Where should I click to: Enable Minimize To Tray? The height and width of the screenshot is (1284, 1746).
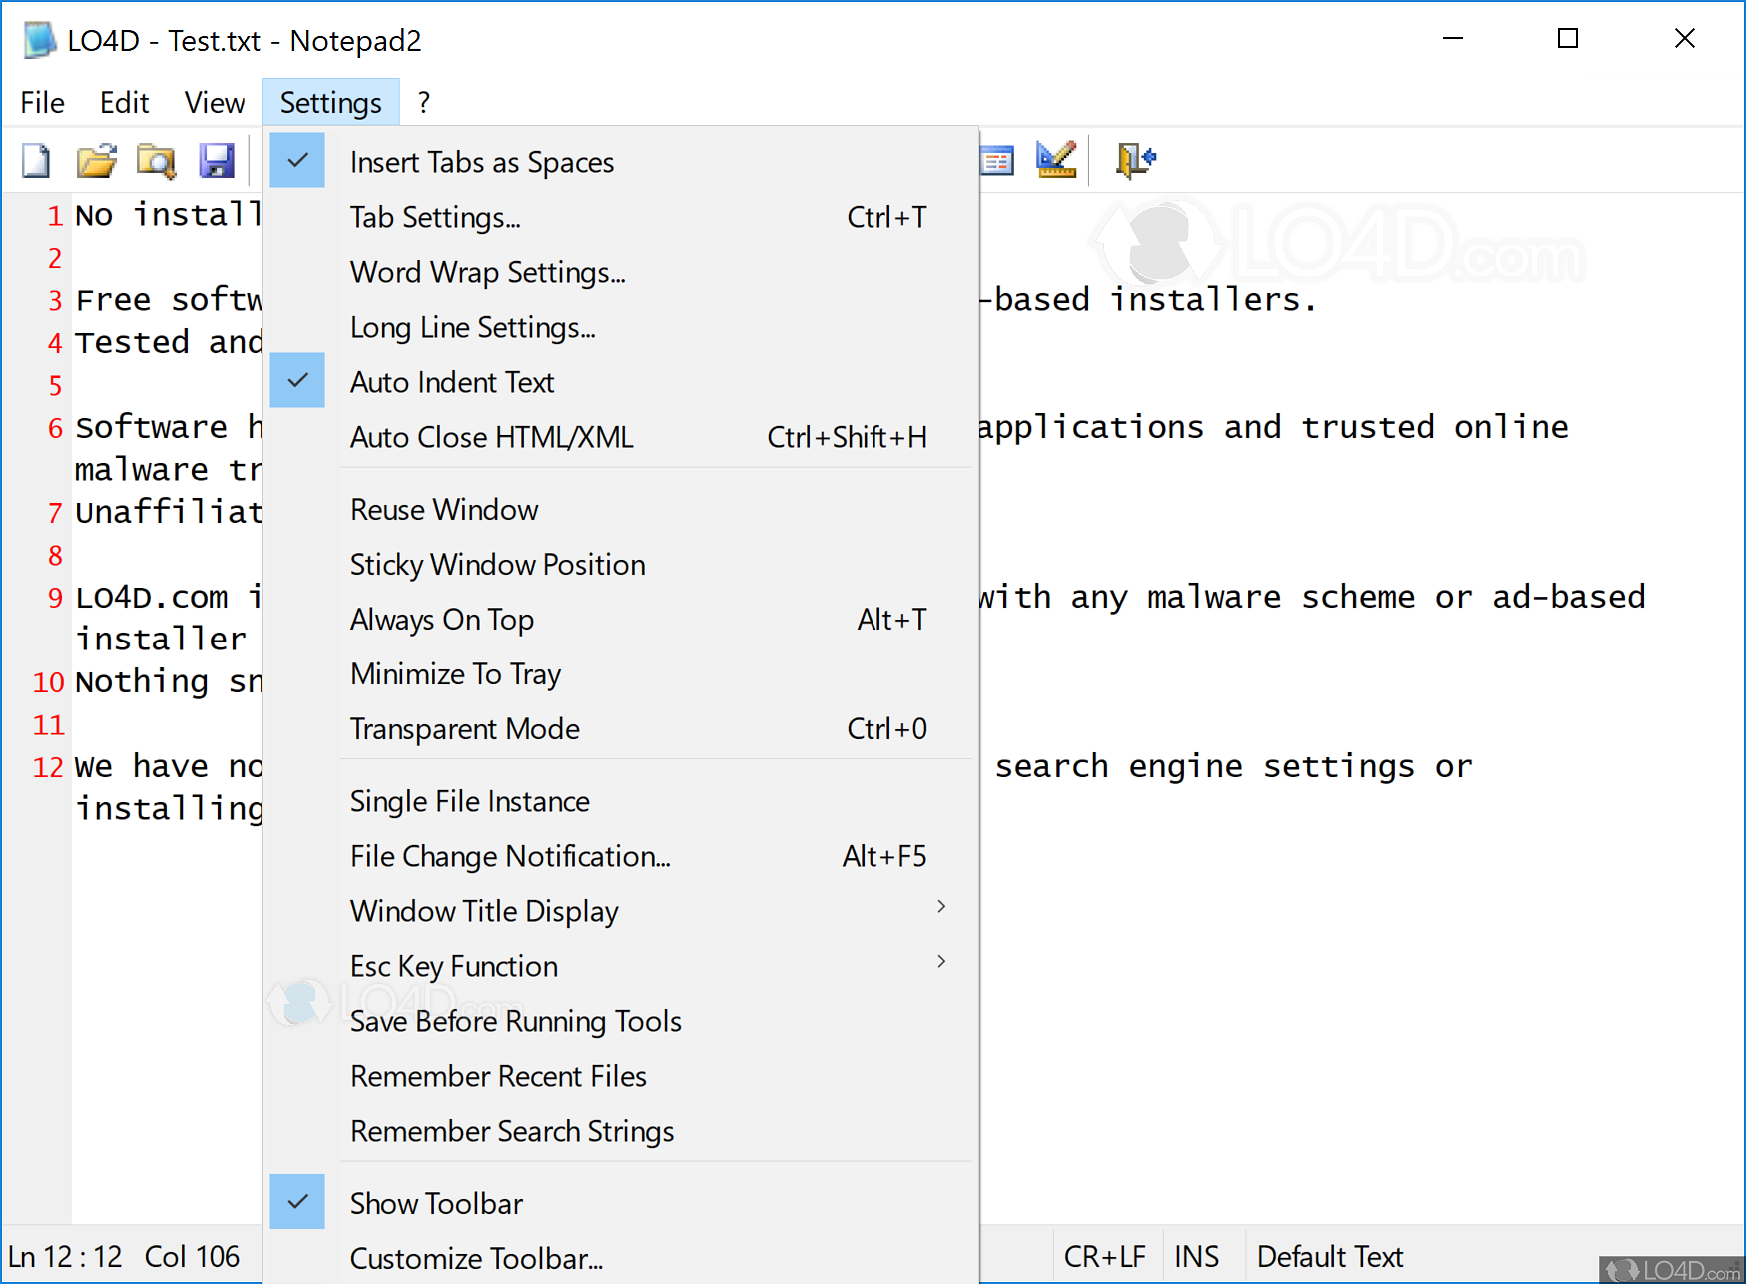[622, 673]
